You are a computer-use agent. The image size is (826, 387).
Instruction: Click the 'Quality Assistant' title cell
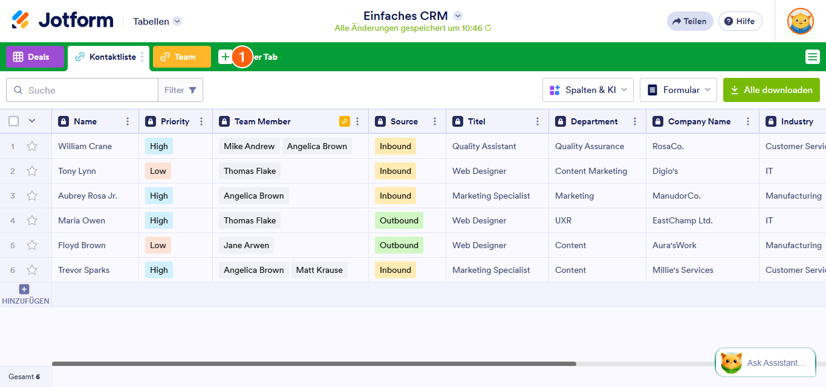coord(497,146)
